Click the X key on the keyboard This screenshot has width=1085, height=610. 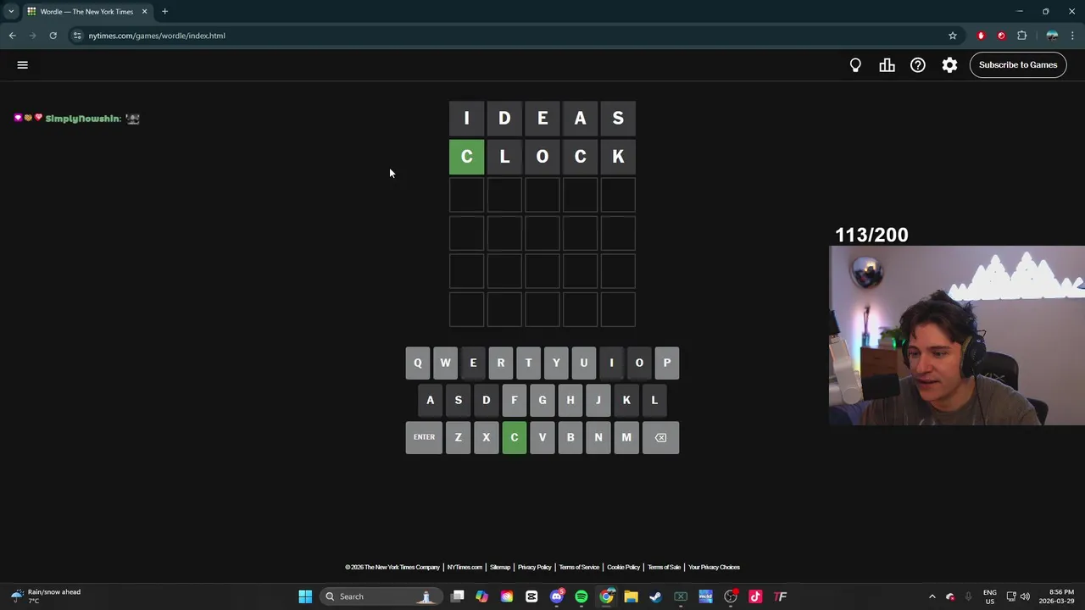pyautogui.click(x=487, y=437)
